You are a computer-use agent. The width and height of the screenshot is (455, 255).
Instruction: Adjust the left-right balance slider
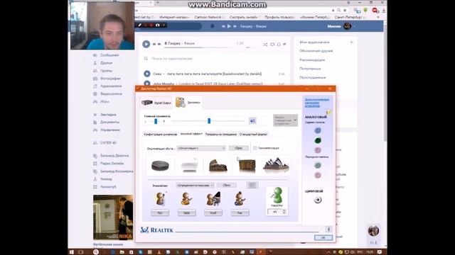click(156, 121)
